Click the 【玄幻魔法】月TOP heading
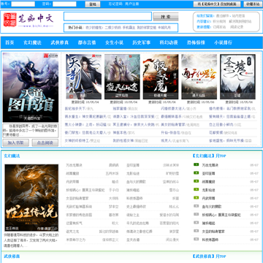This screenshot has width=263, height=263. tap(209, 156)
